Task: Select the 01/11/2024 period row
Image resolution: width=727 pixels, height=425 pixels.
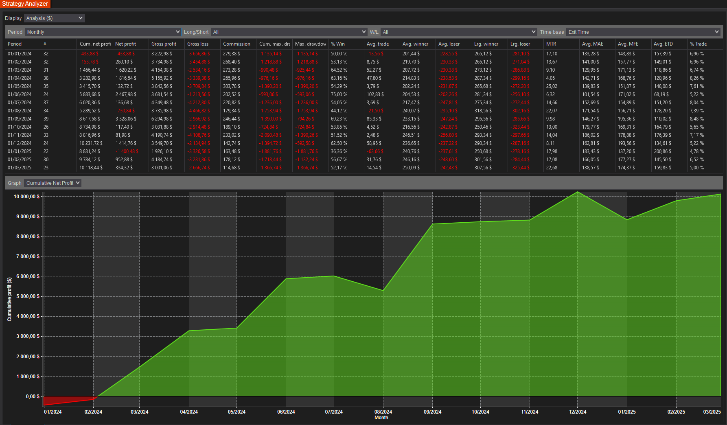Action: pos(364,135)
